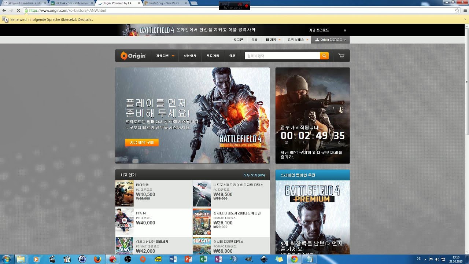469x264 pixels.
Task: Click the orange search magnifier button
Action: (324, 56)
